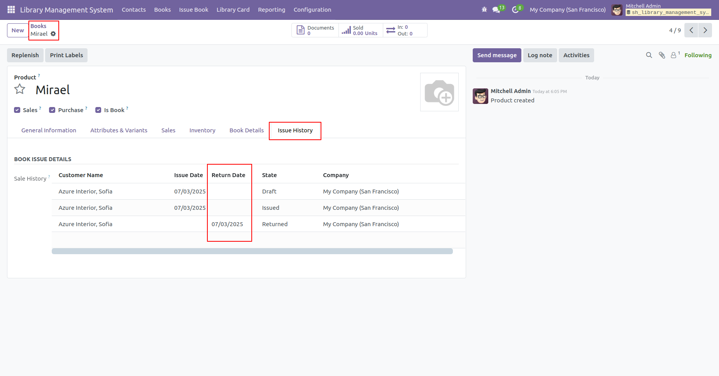Open the gear actions menu beside Mirael
Screen dimensions: 719x376
pyautogui.click(x=53, y=34)
